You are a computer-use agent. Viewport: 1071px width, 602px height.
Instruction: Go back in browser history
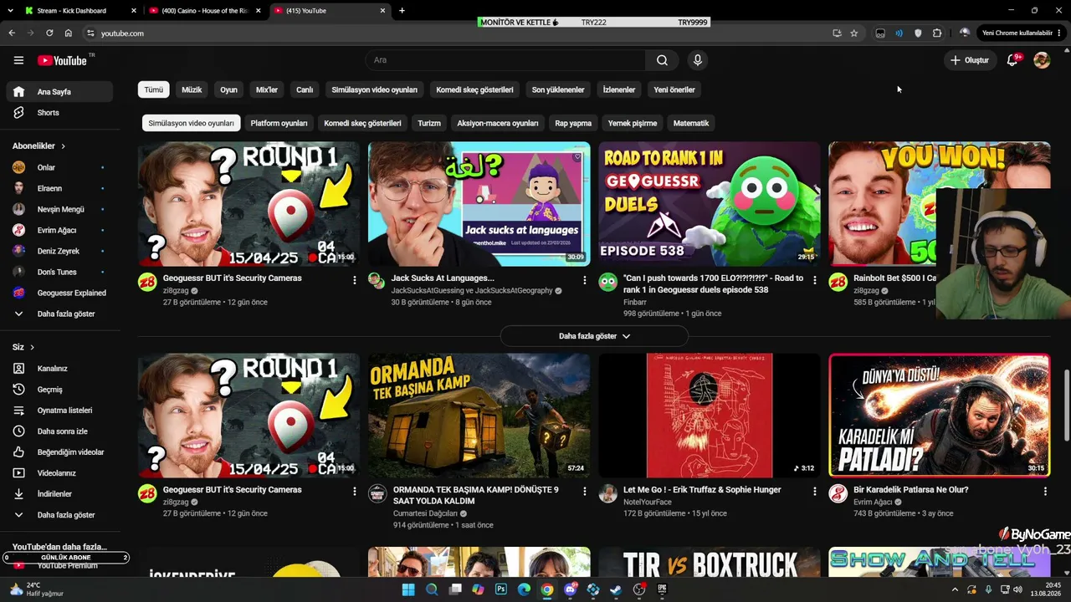12,33
